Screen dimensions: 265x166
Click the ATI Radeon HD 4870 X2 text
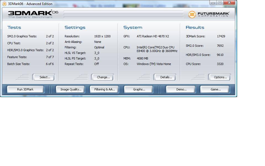153,36
